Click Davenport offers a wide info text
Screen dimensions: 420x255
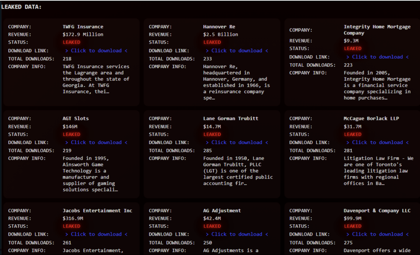377,250
